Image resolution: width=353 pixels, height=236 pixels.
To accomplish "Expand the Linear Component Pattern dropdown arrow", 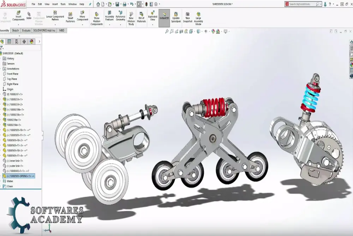I will click(x=55, y=24).
